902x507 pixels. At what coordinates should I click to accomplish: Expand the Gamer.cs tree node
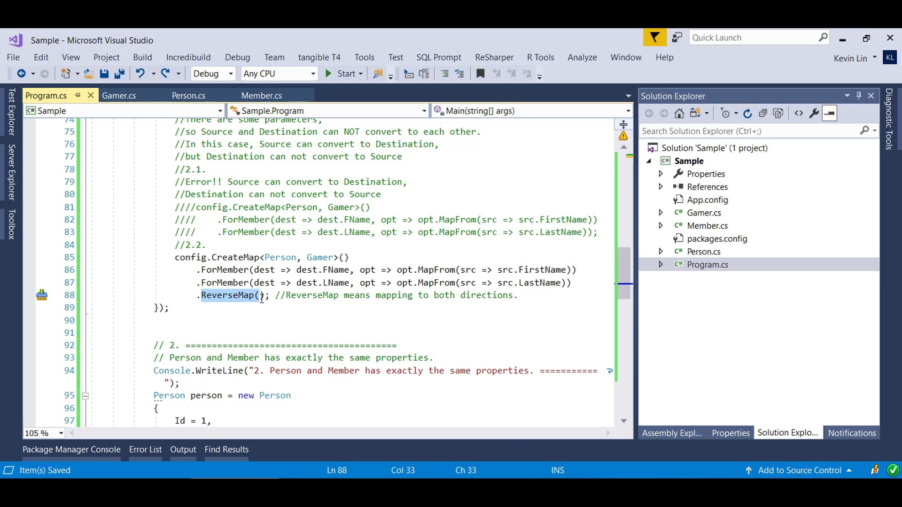pyautogui.click(x=661, y=213)
